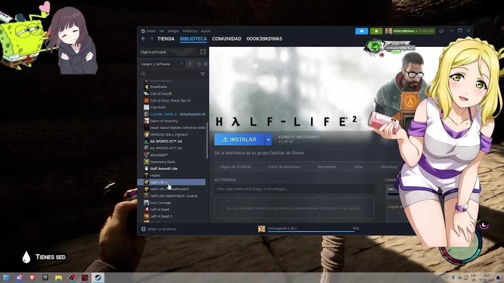Click the microphone tray icon

[453, 278]
